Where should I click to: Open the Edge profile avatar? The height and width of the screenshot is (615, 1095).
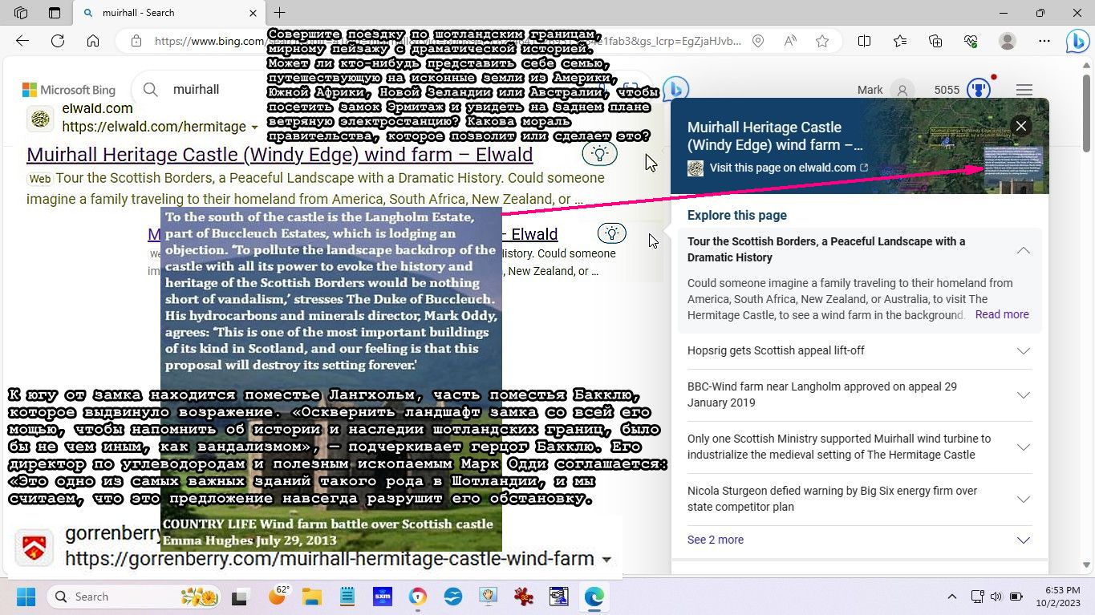pyautogui.click(x=1008, y=41)
